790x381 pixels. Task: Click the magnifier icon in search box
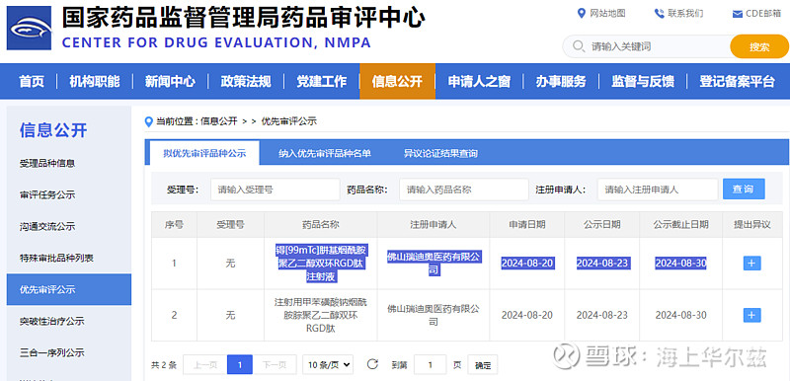coord(579,46)
